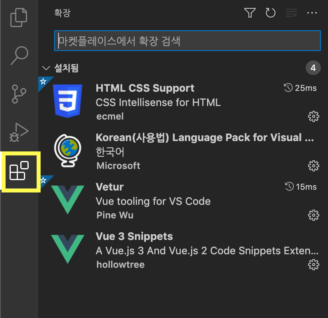Click the publisher name Microsoft

tap(118, 166)
